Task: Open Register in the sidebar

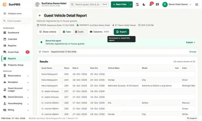Action: click(16, 46)
